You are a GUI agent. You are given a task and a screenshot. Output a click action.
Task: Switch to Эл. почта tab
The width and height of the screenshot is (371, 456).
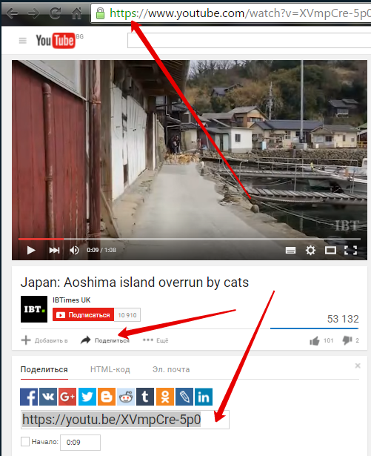[171, 369]
